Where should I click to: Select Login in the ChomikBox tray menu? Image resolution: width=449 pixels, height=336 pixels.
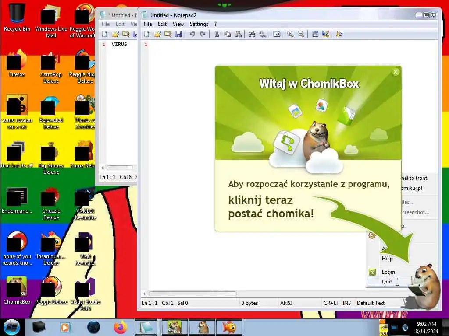tap(388, 272)
